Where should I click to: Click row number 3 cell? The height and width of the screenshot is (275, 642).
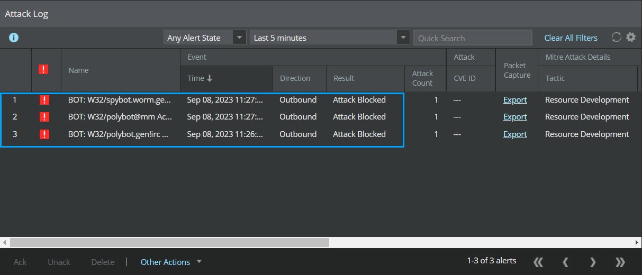coord(15,134)
